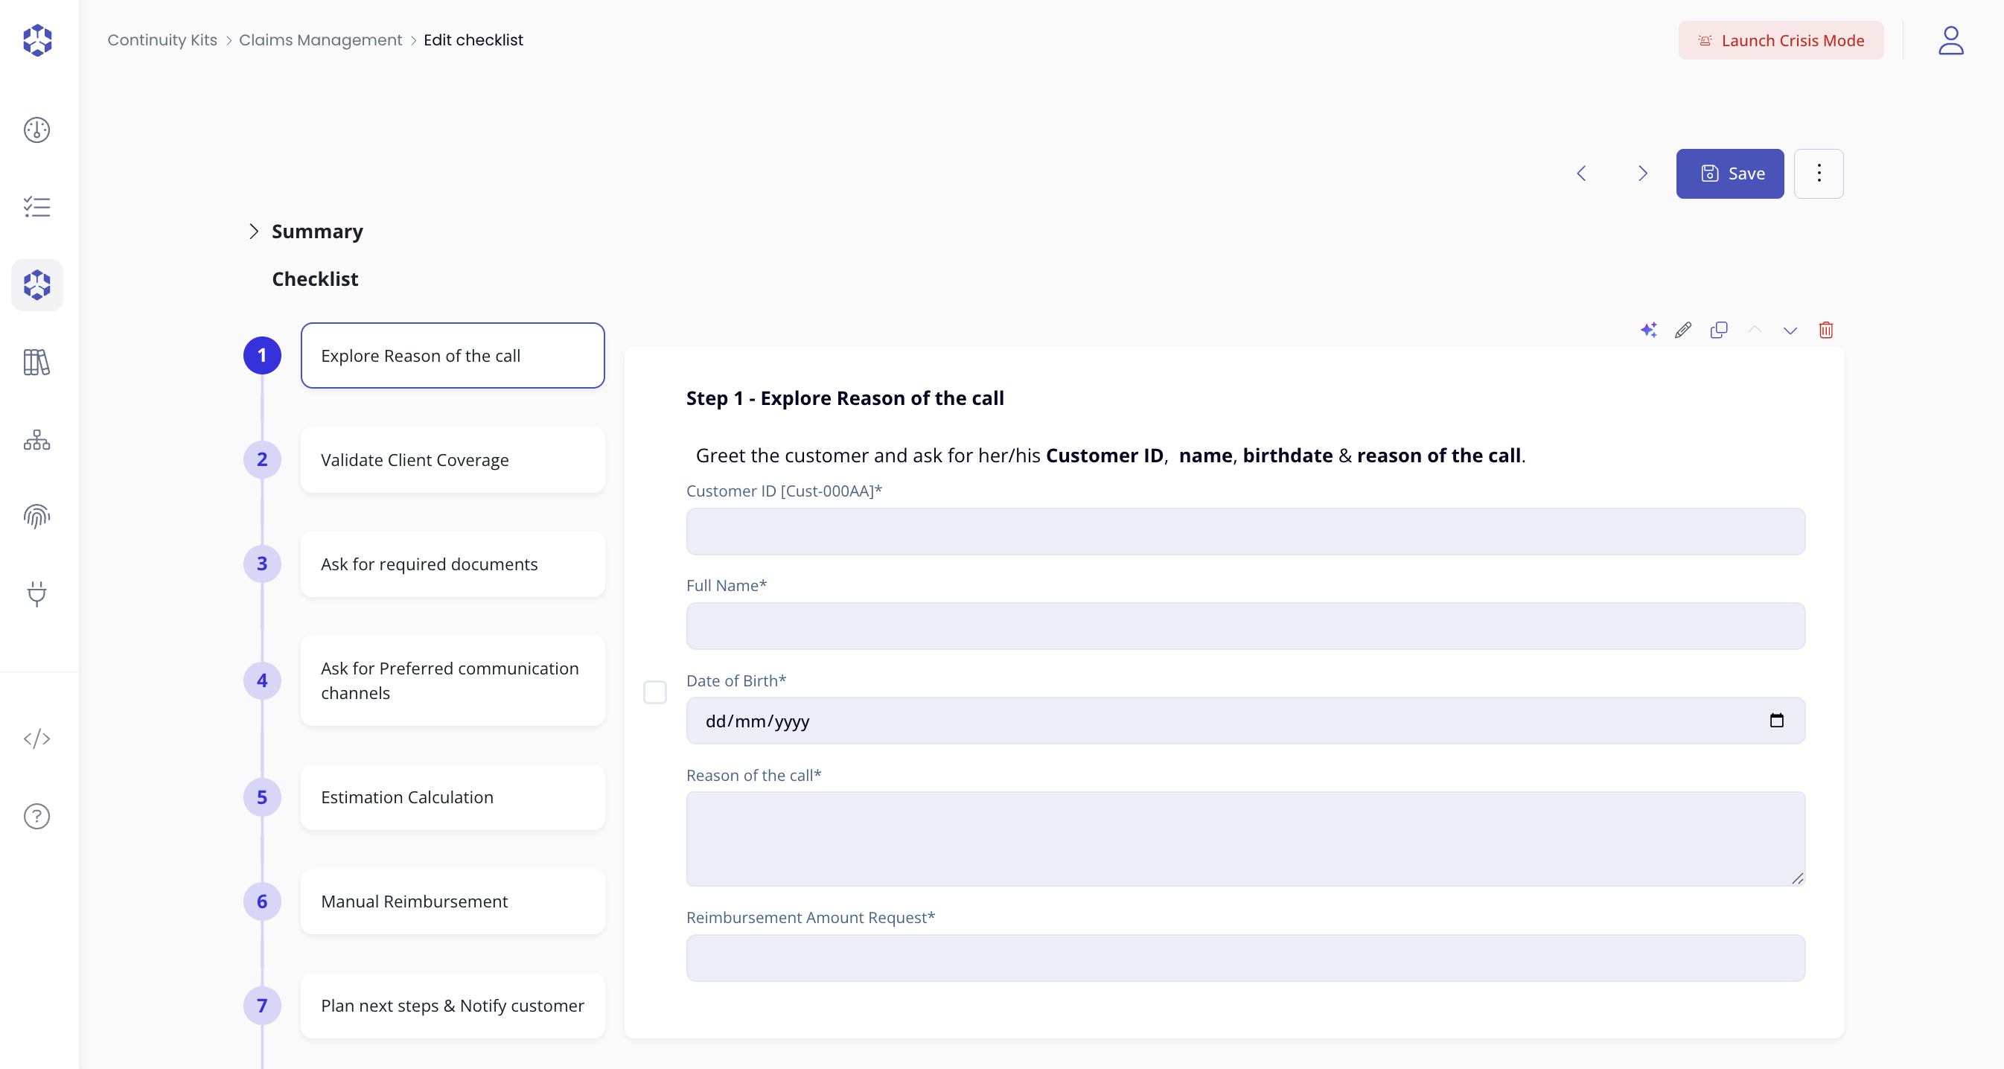Open the Date of Birth calendar picker
The image size is (2004, 1069).
pos(1776,721)
